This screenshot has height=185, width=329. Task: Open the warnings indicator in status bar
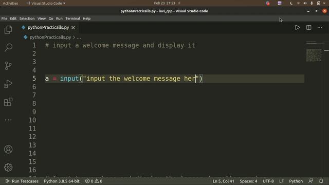point(98,181)
